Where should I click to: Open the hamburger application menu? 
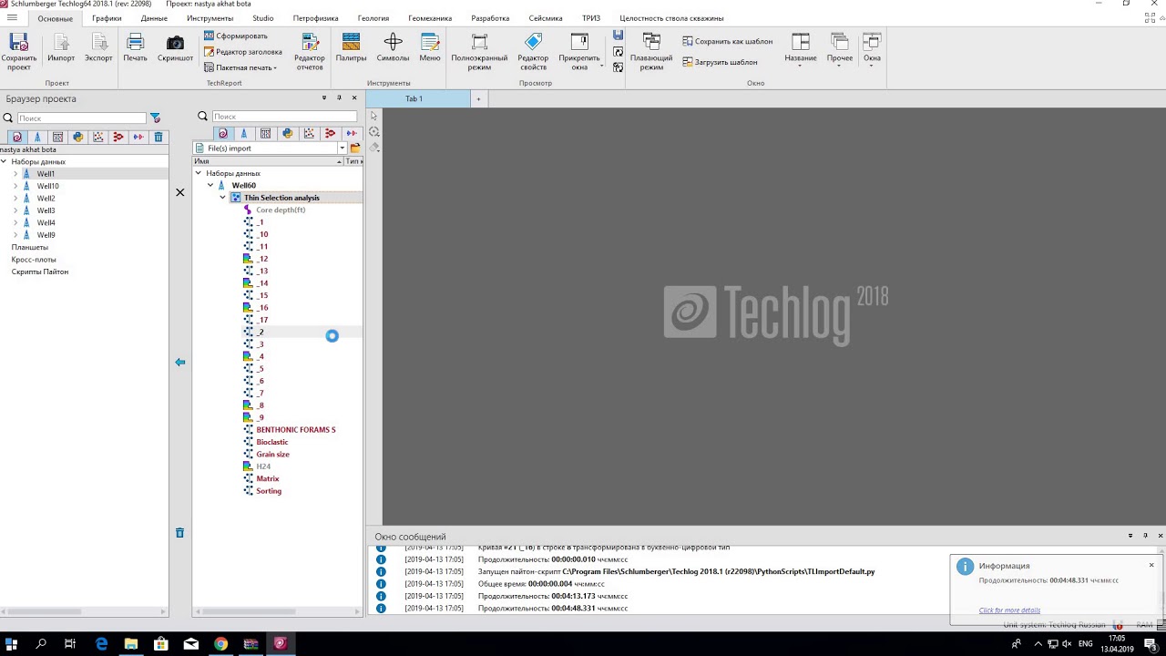12,18
